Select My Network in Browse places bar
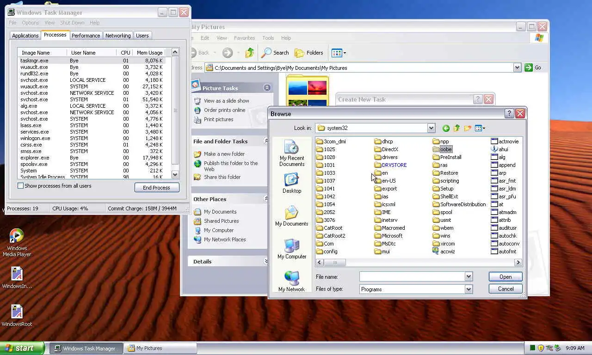This screenshot has height=355, width=592. [x=292, y=282]
